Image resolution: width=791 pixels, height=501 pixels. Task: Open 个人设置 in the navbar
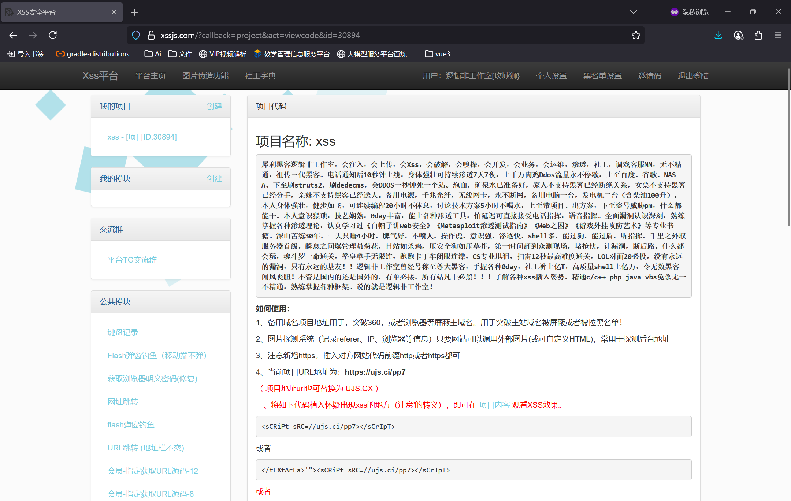pyautogui.click(x=552, y=75)
